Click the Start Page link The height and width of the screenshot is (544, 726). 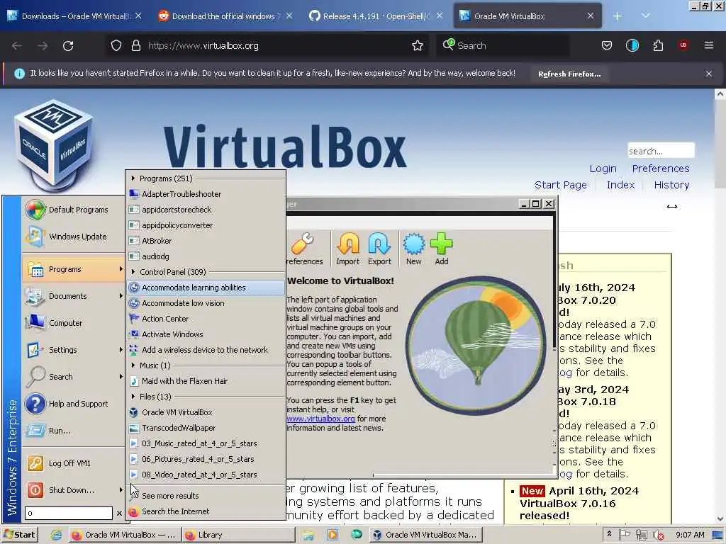[x=560, y=185]
